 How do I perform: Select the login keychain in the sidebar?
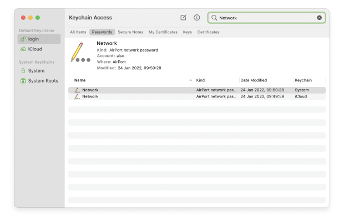coord(39,39)
